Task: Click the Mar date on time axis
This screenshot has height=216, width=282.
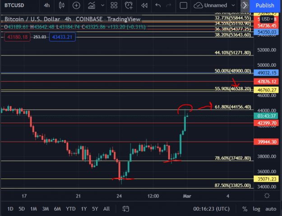Action: click(x=187, y=196)
